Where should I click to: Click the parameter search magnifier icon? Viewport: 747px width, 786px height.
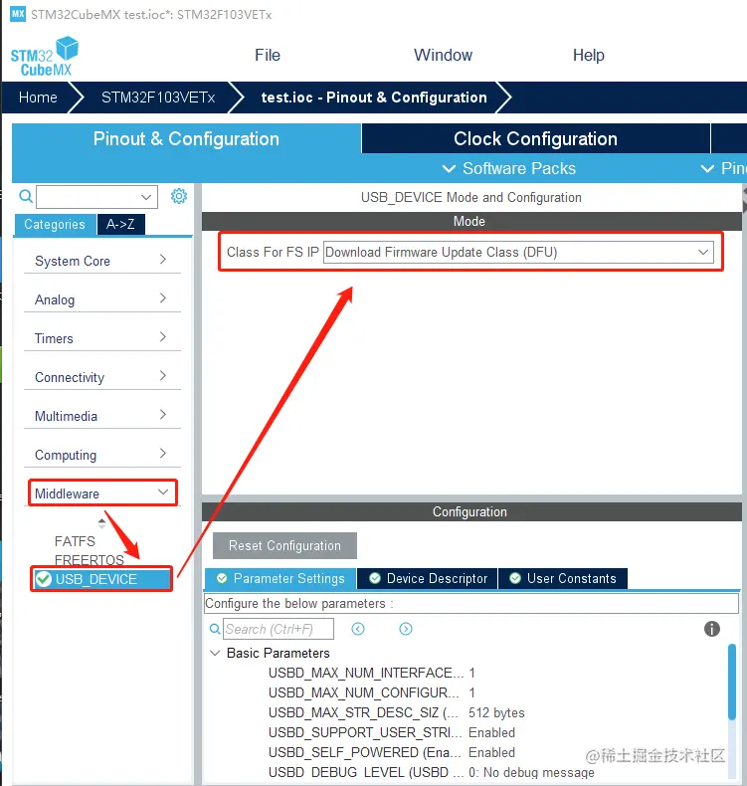pos(215,629)
